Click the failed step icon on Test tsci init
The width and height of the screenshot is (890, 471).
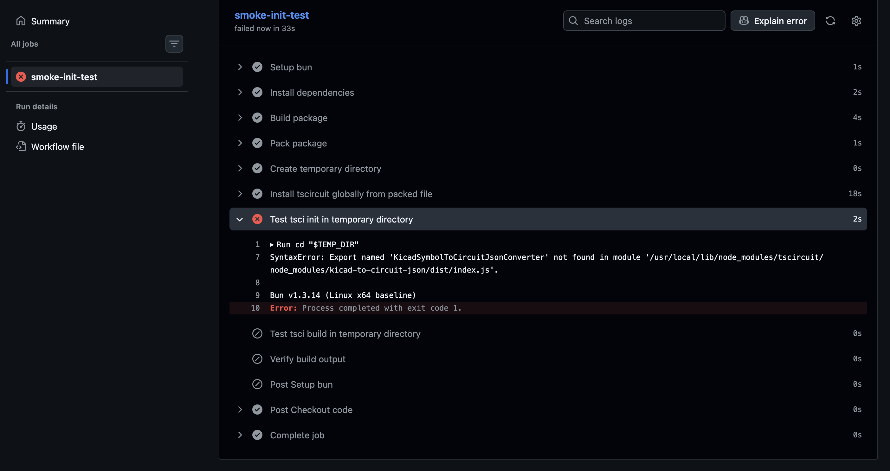coord(257,219)
